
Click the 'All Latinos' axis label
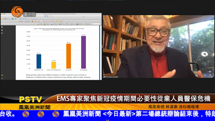68,70
